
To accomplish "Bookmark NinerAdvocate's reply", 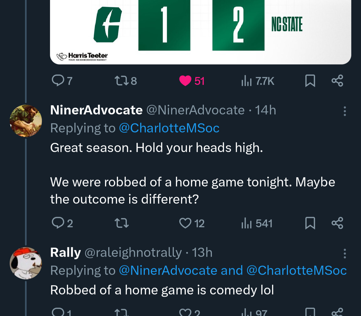I will tap(310, 223).
